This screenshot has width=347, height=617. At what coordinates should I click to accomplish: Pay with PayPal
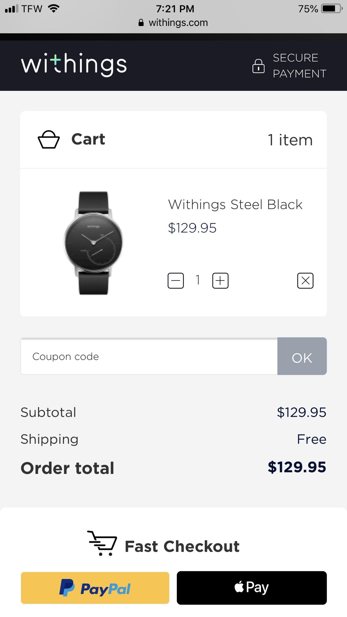pyautogui.click(x=95, y=588)
